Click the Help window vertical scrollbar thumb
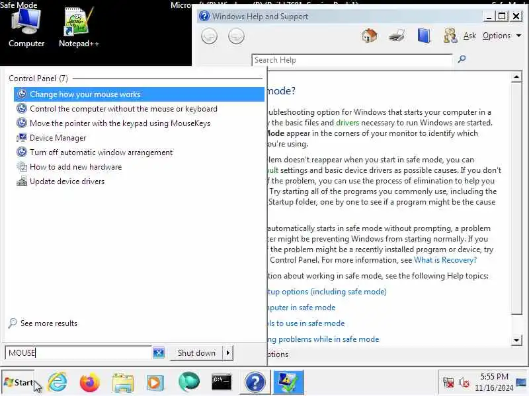This screenshot has height=396, width=529. click(x=516, y=199)
